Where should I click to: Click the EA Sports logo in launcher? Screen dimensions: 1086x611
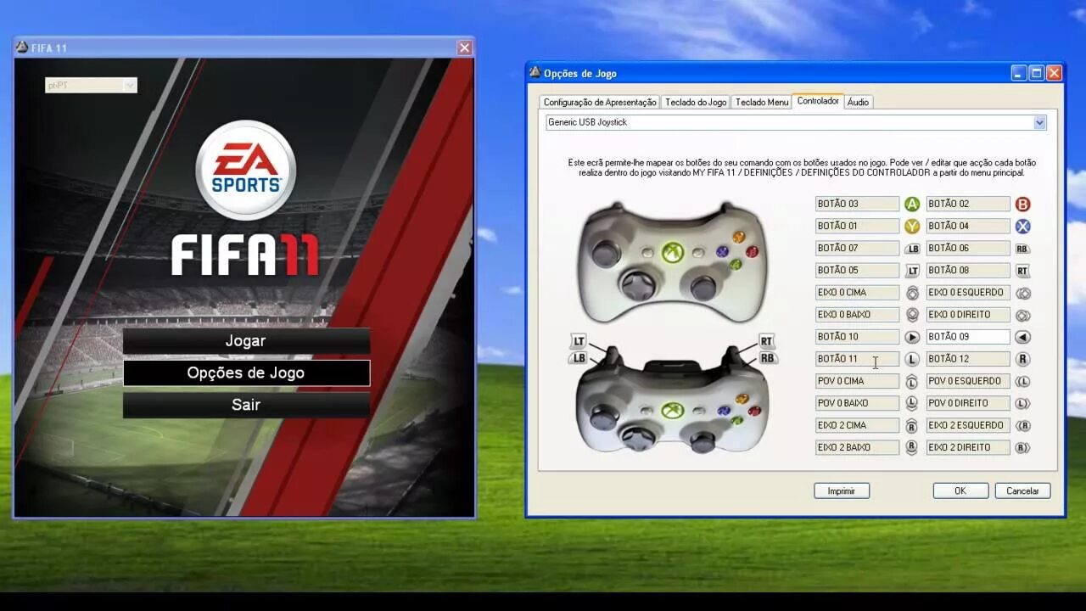point(246,170)
